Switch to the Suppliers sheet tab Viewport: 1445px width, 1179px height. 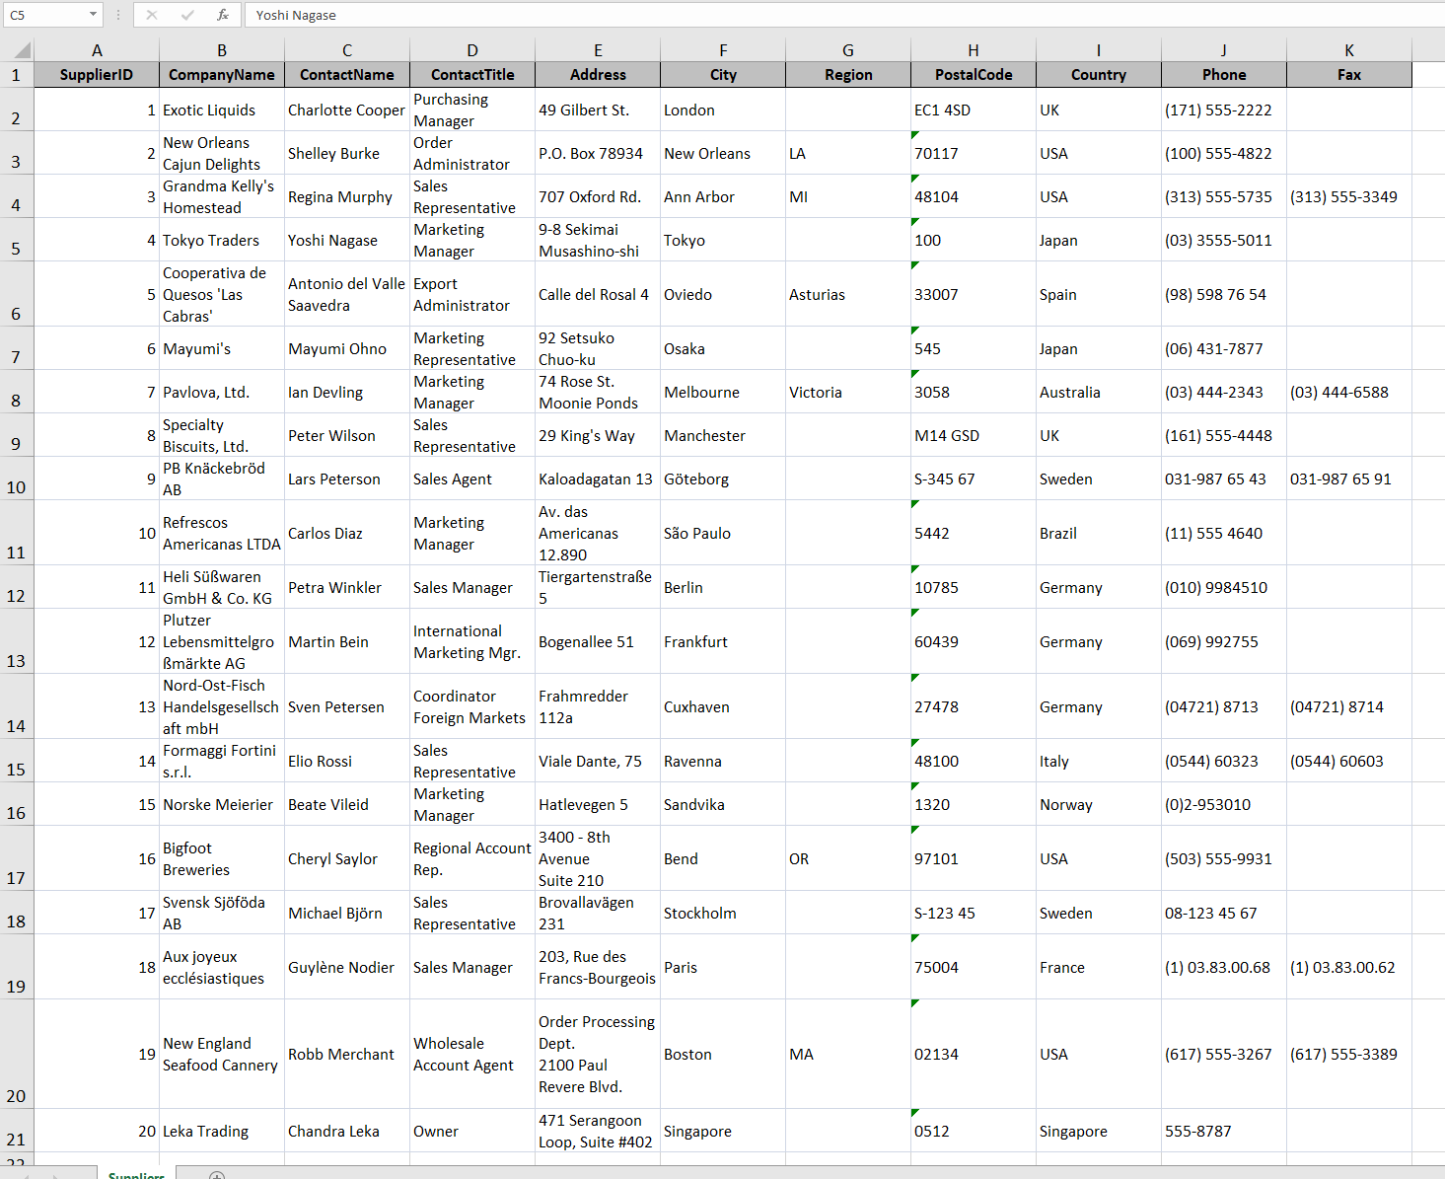[136, 1173]
